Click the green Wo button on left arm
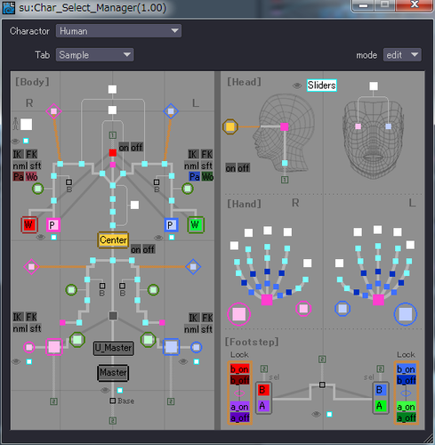 pos(207,177)
